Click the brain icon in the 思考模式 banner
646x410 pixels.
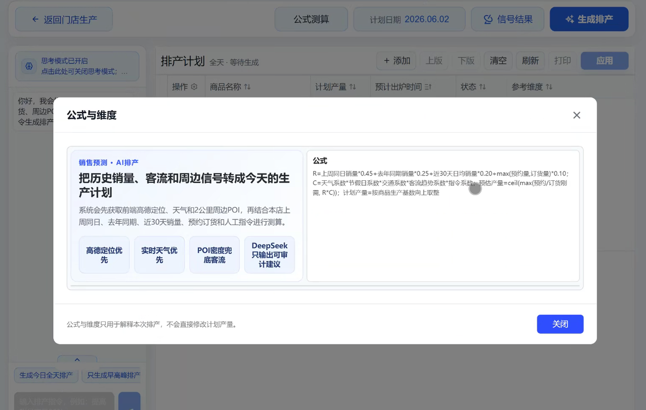tap(29, 66)
